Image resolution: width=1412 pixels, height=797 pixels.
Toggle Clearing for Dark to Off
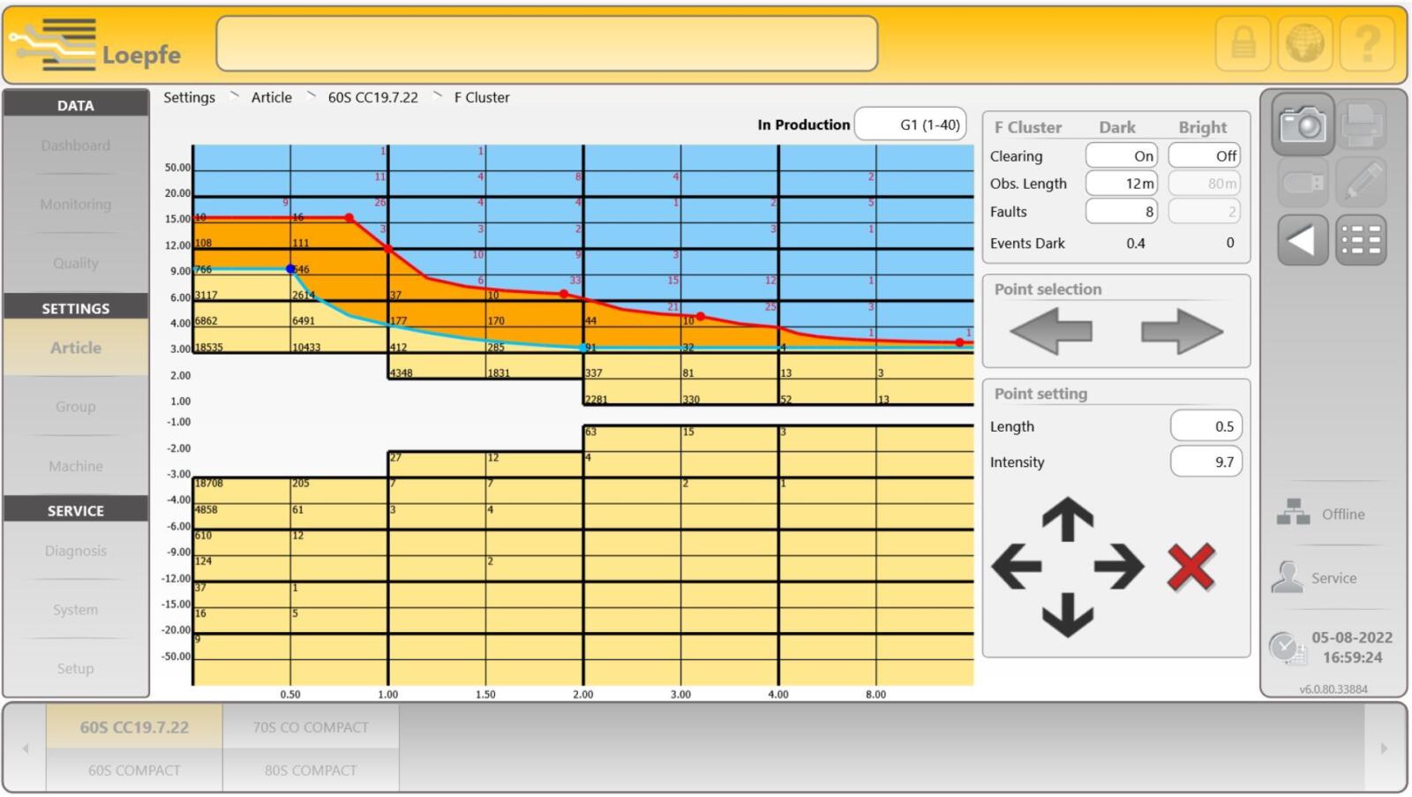pyautogui.click(x=1123, y=155)
